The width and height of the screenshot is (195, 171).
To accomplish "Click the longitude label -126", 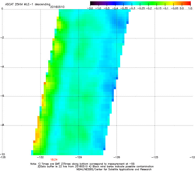I will click(x=117, y=157).
